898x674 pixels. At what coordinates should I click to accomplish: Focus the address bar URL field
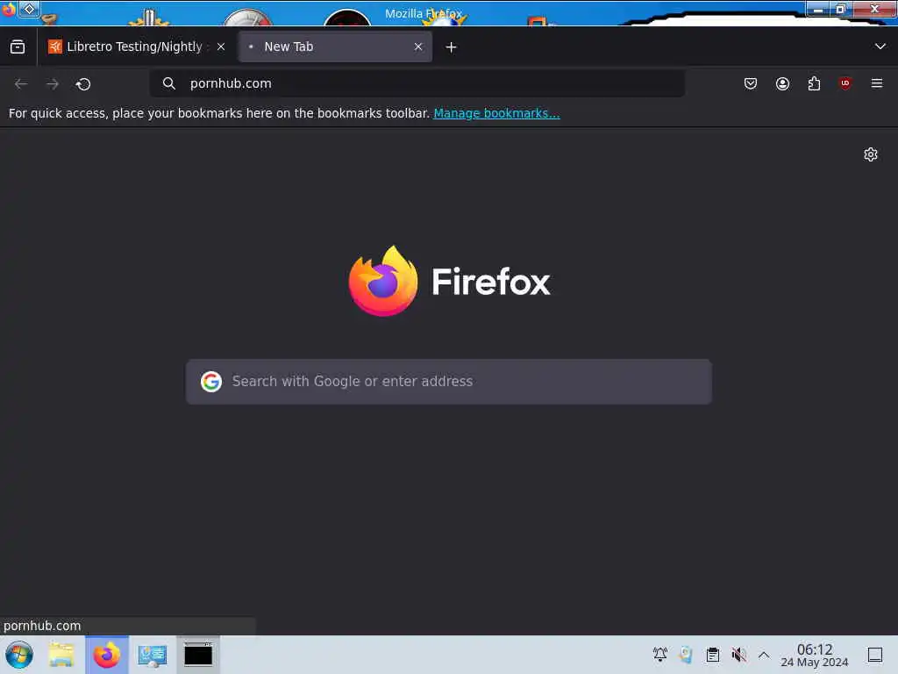point(417,83)
